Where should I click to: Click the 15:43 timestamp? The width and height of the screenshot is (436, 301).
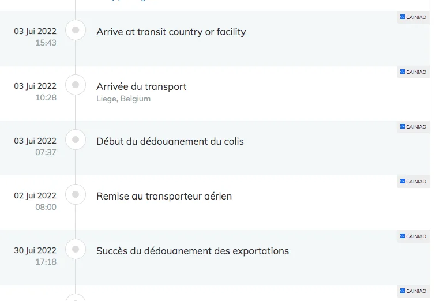point(46,43)
